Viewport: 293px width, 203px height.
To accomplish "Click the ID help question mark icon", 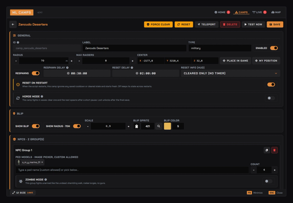I will tap(18, 43).
